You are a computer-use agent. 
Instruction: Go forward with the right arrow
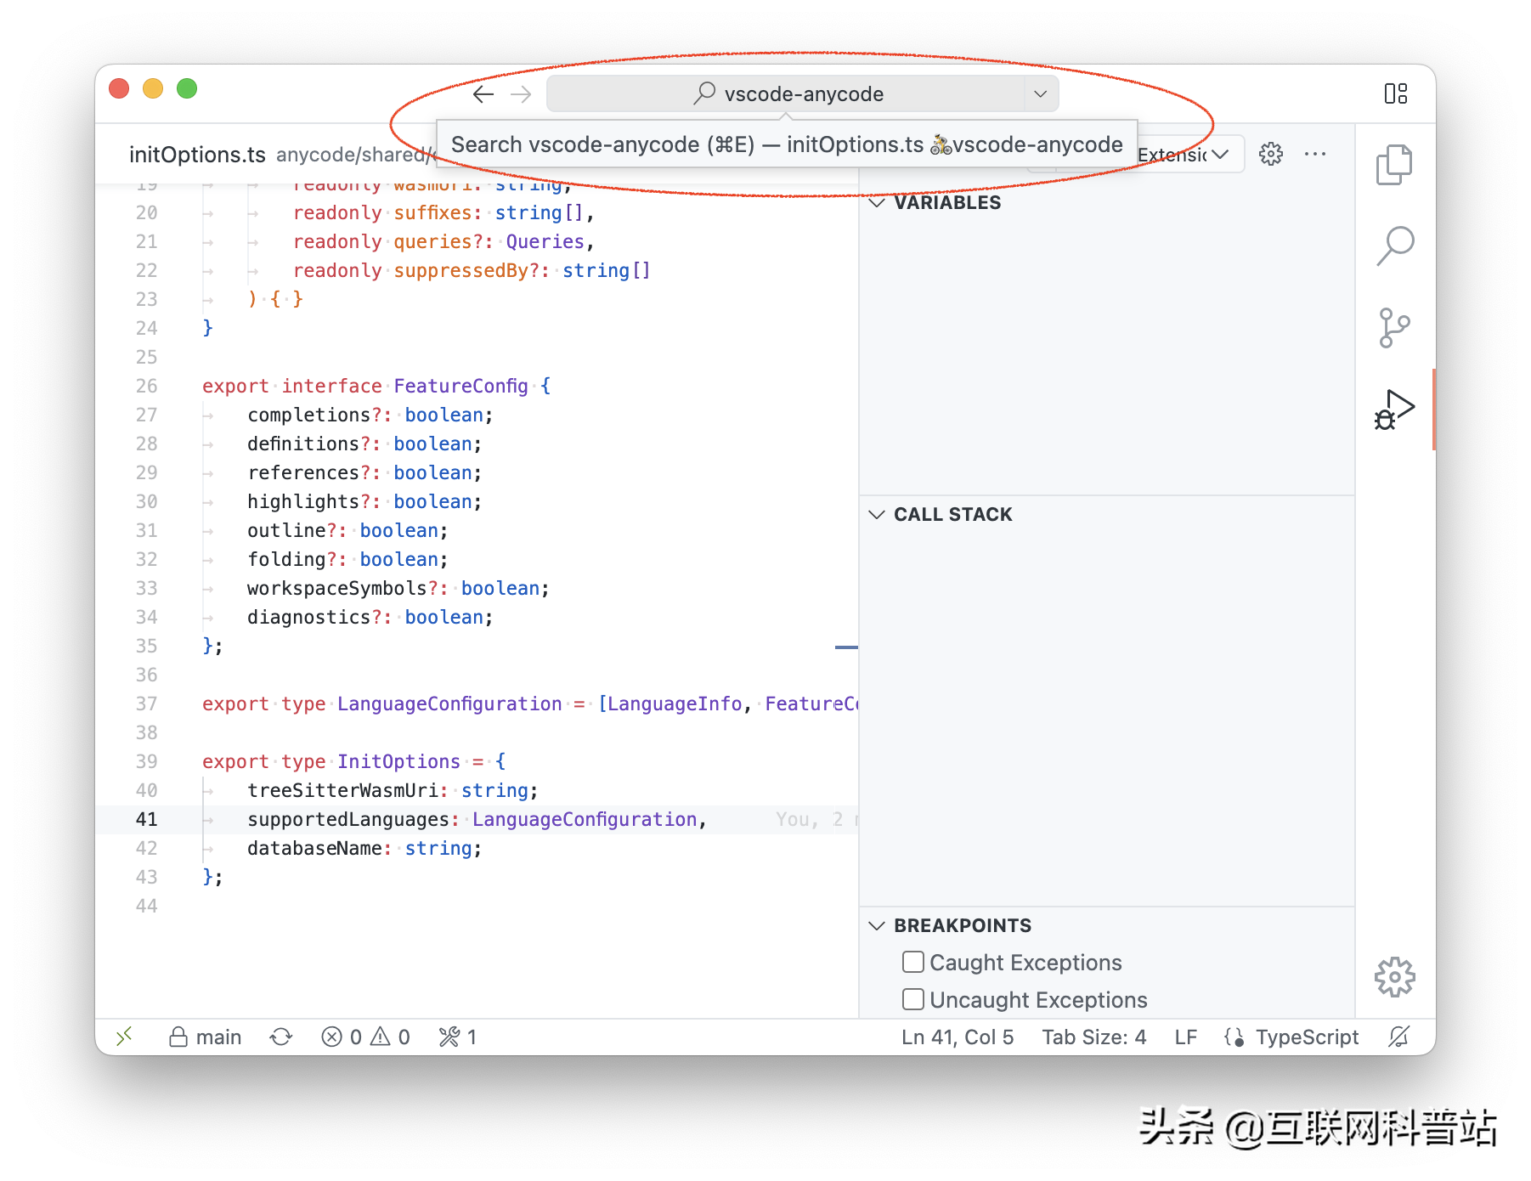pos(521,94)
